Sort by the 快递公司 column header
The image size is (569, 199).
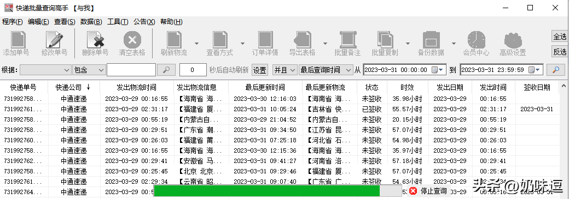coord(74,87)
